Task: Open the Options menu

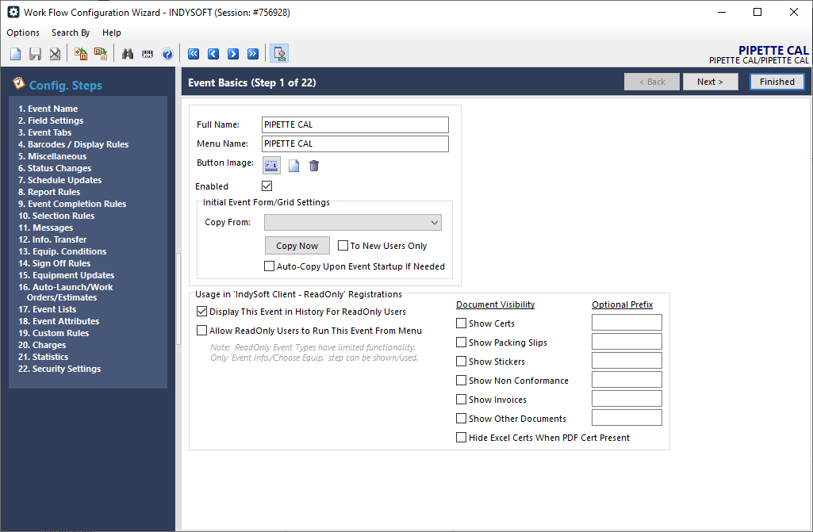Action: click(x=23, y=33)
